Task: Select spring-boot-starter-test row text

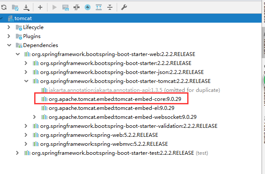Action: (x=113, y=153)
